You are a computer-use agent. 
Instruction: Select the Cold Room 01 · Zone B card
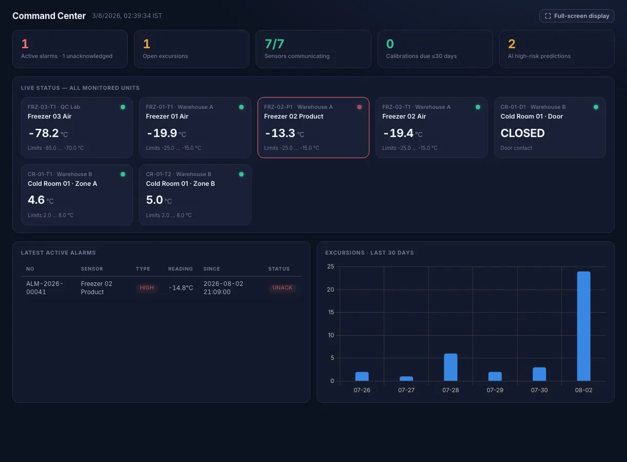195,195
